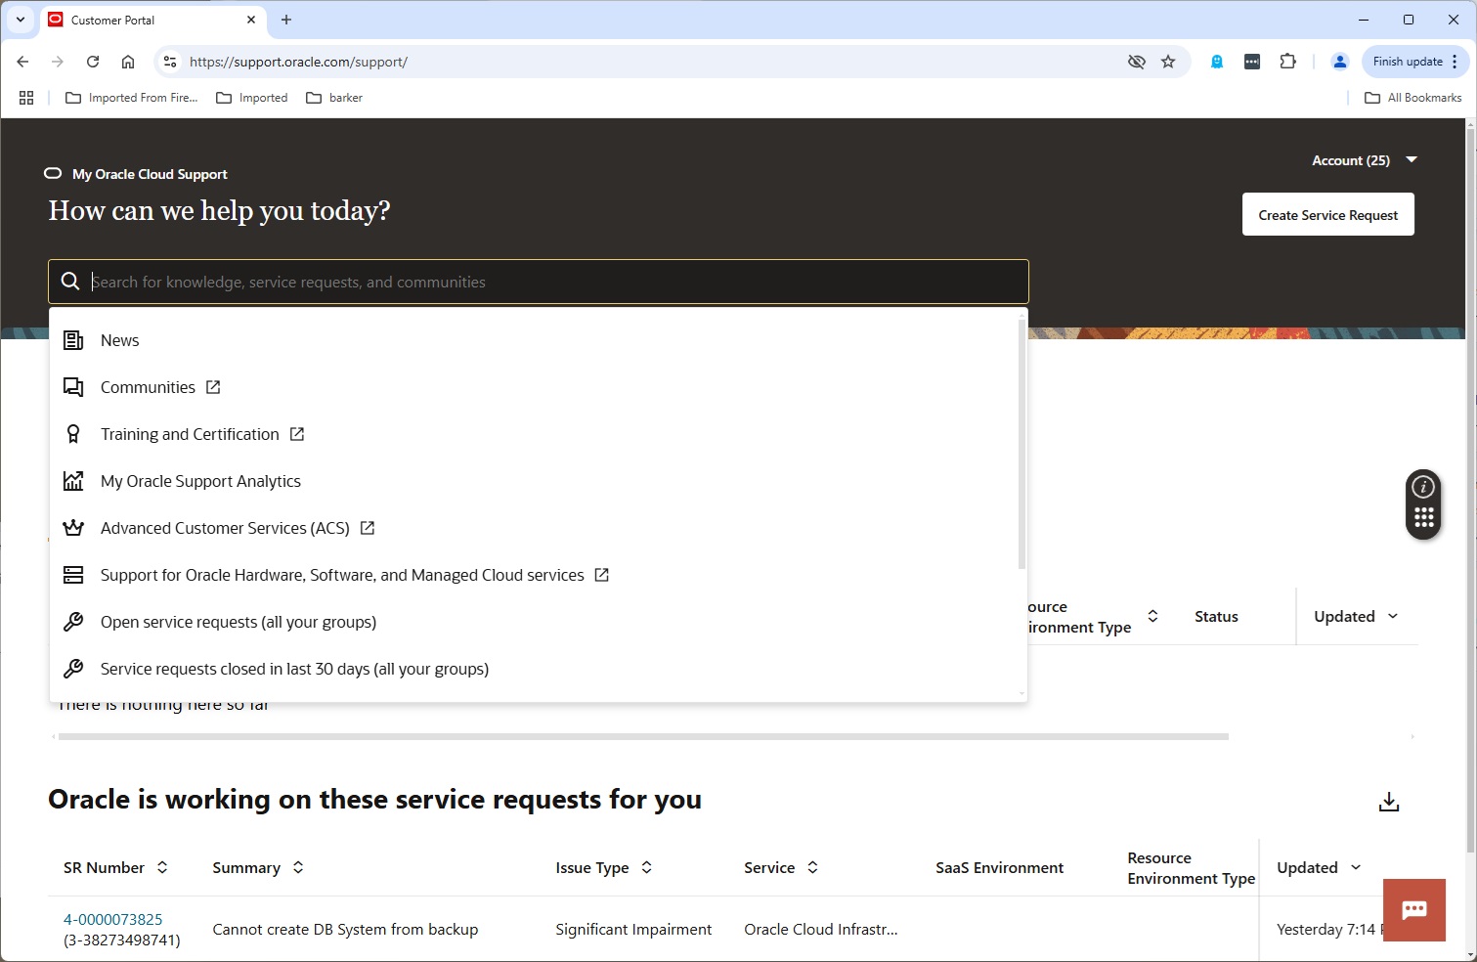Click the search magnifier icon
Screen dimensions: 1477x962
pyautogui.click(x=70, y=282)
